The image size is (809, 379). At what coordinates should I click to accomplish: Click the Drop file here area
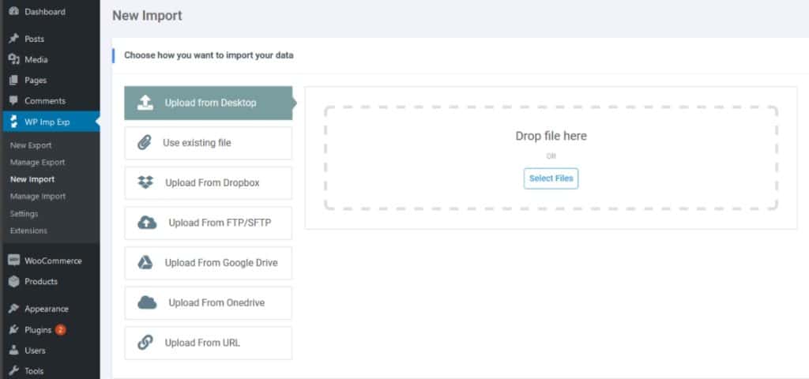coord(551,158)
